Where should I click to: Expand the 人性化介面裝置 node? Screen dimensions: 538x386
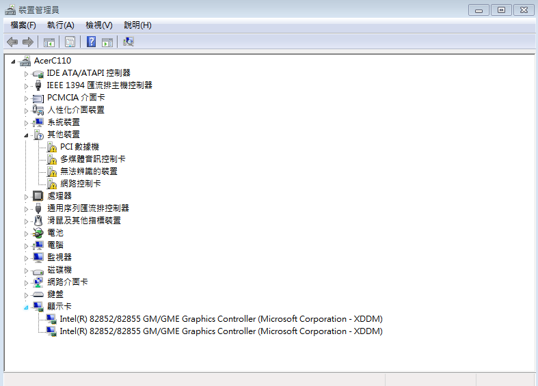[26, 111]
